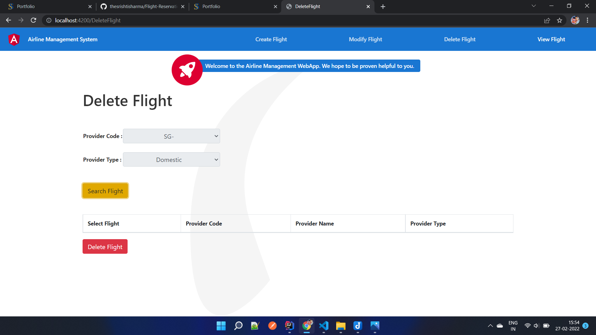The width and height of the screenshot is (596, 335).
Task: Click the red Delete Flight button
Action: point(105,246)
